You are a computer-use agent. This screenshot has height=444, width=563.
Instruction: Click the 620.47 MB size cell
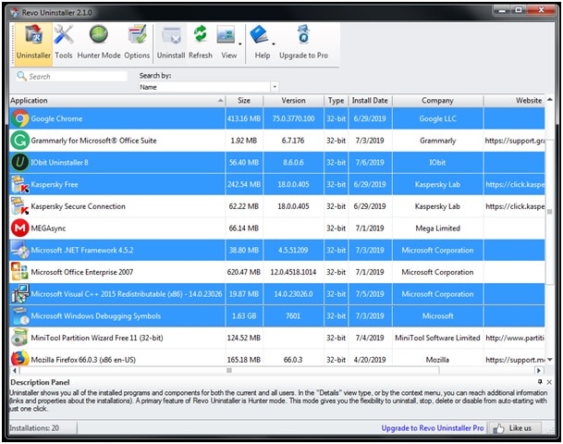244,272
